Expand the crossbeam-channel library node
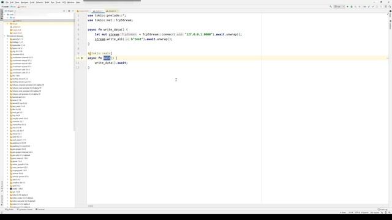The image size is (392, 220). tap(8, 57)
